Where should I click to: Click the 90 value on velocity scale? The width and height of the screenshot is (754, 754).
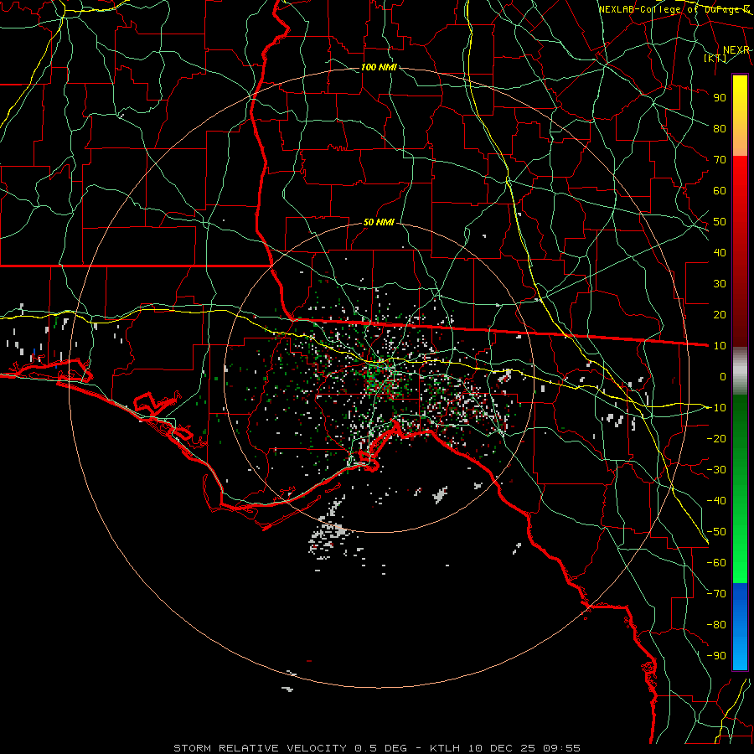720,98
